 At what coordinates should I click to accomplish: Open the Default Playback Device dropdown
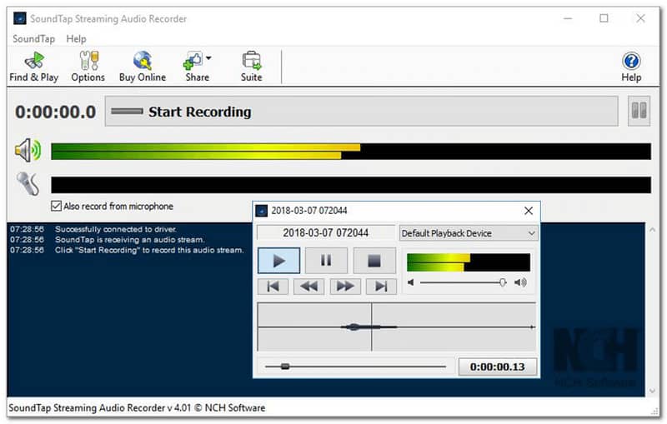click(469, 233)
